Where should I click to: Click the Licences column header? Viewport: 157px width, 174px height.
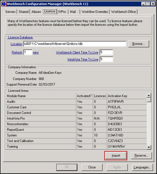[x=100, y=96]
